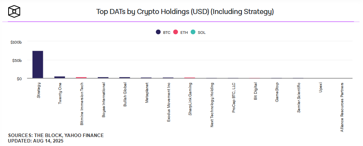Screen dimensions: 363x146
Task: Click the Updated: Aug 14, 2025 text
Action: pyautogui.click(x=36, y=141)
